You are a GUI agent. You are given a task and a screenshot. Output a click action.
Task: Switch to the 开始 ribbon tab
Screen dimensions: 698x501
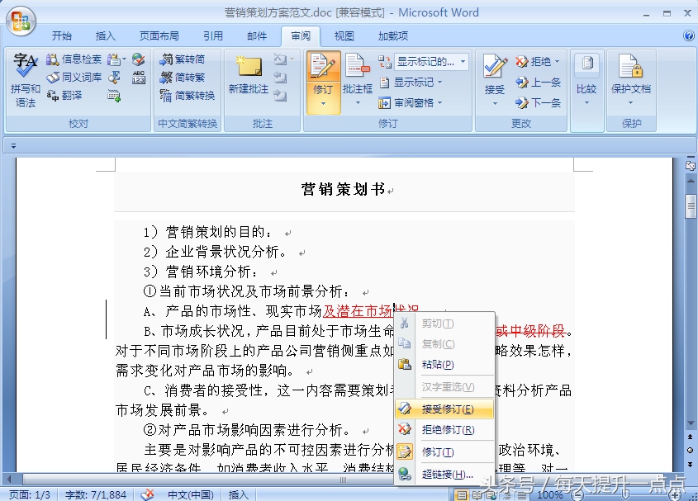(x=62, y=35)
